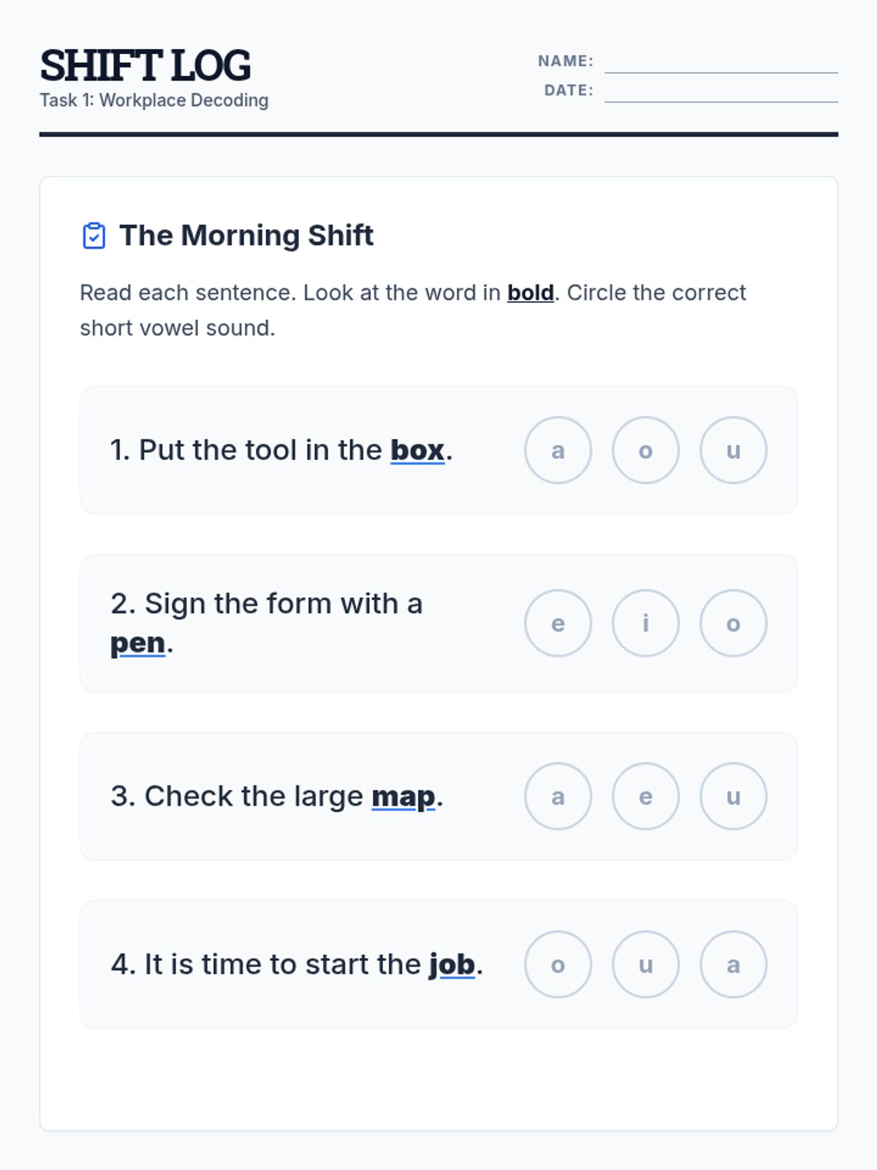Image resolution: width=877 pixels, height=1170 pixels.
Task: Click the clipboard icon beside The Morning Shift
Action: pyautogui.click(x=94, y=236)
